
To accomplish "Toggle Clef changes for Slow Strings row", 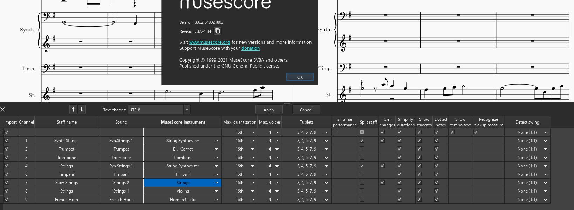I will (382, 182).
